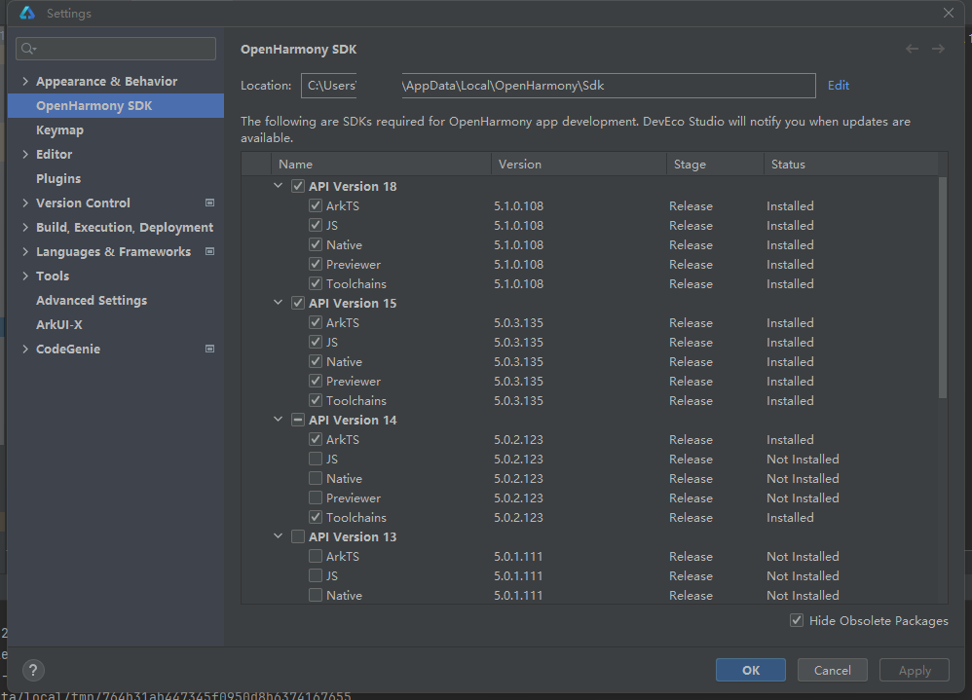Uncheck the API Version 18 checkbox

tap(298, 186)
